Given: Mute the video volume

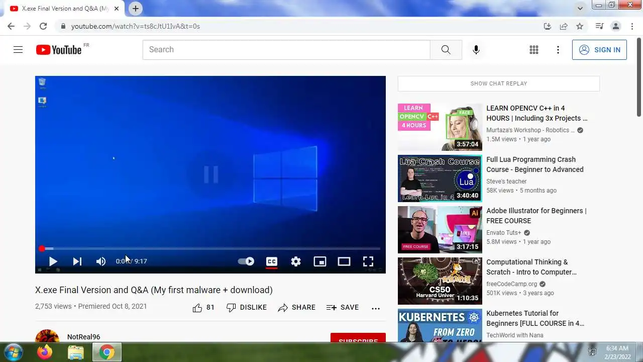Looking at the screenshot, I should (x=101, y=261).
